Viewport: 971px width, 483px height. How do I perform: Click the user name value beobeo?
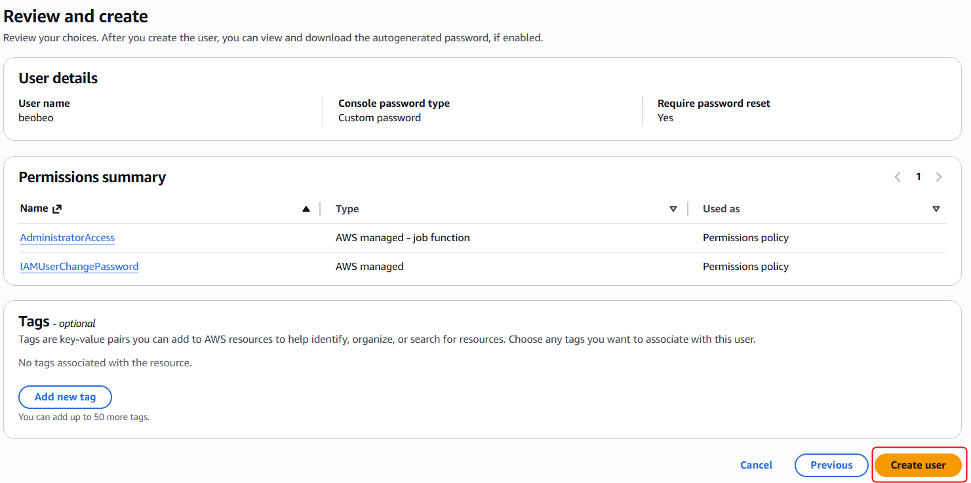pos(36,118)
